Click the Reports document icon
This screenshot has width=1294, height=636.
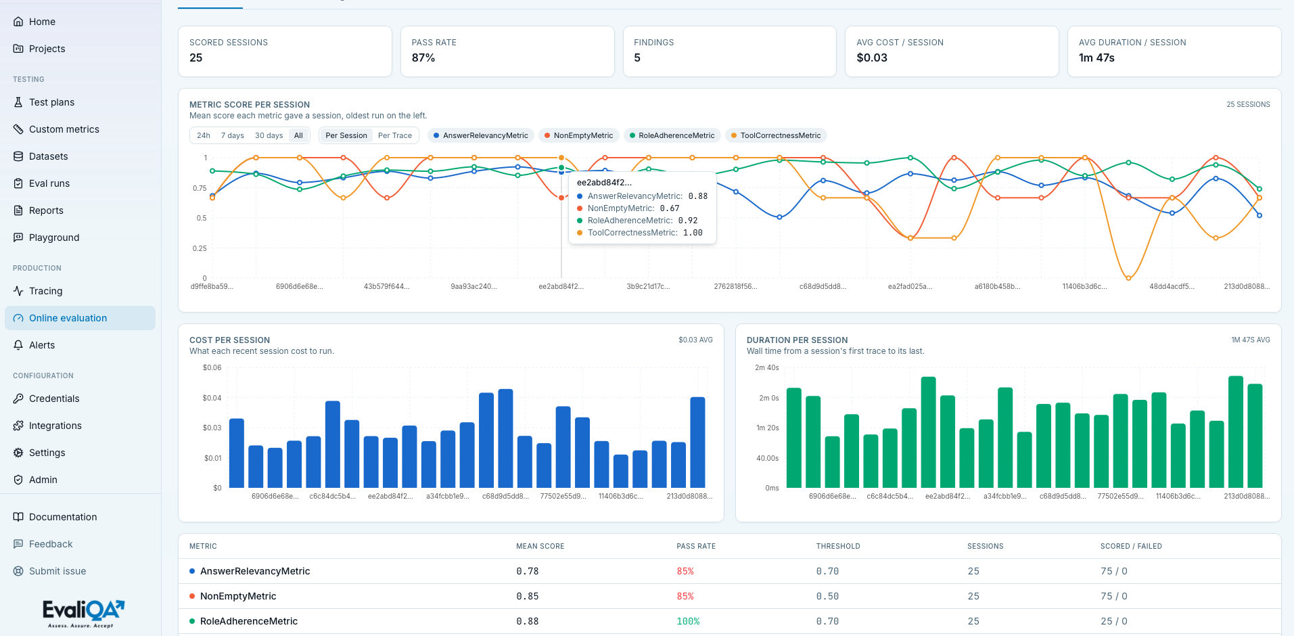pos(18,210)
